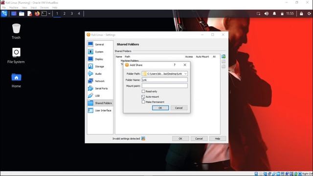Image resolution: width=313 pixels, height=176 pixels.
Task: Select Serial Ports in settings sidebar
Action: tap(100, 88)
